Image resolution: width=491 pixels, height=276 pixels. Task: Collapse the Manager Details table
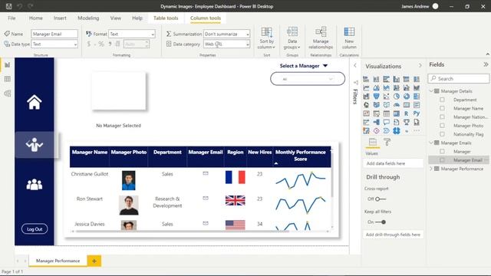pos(431,91)
